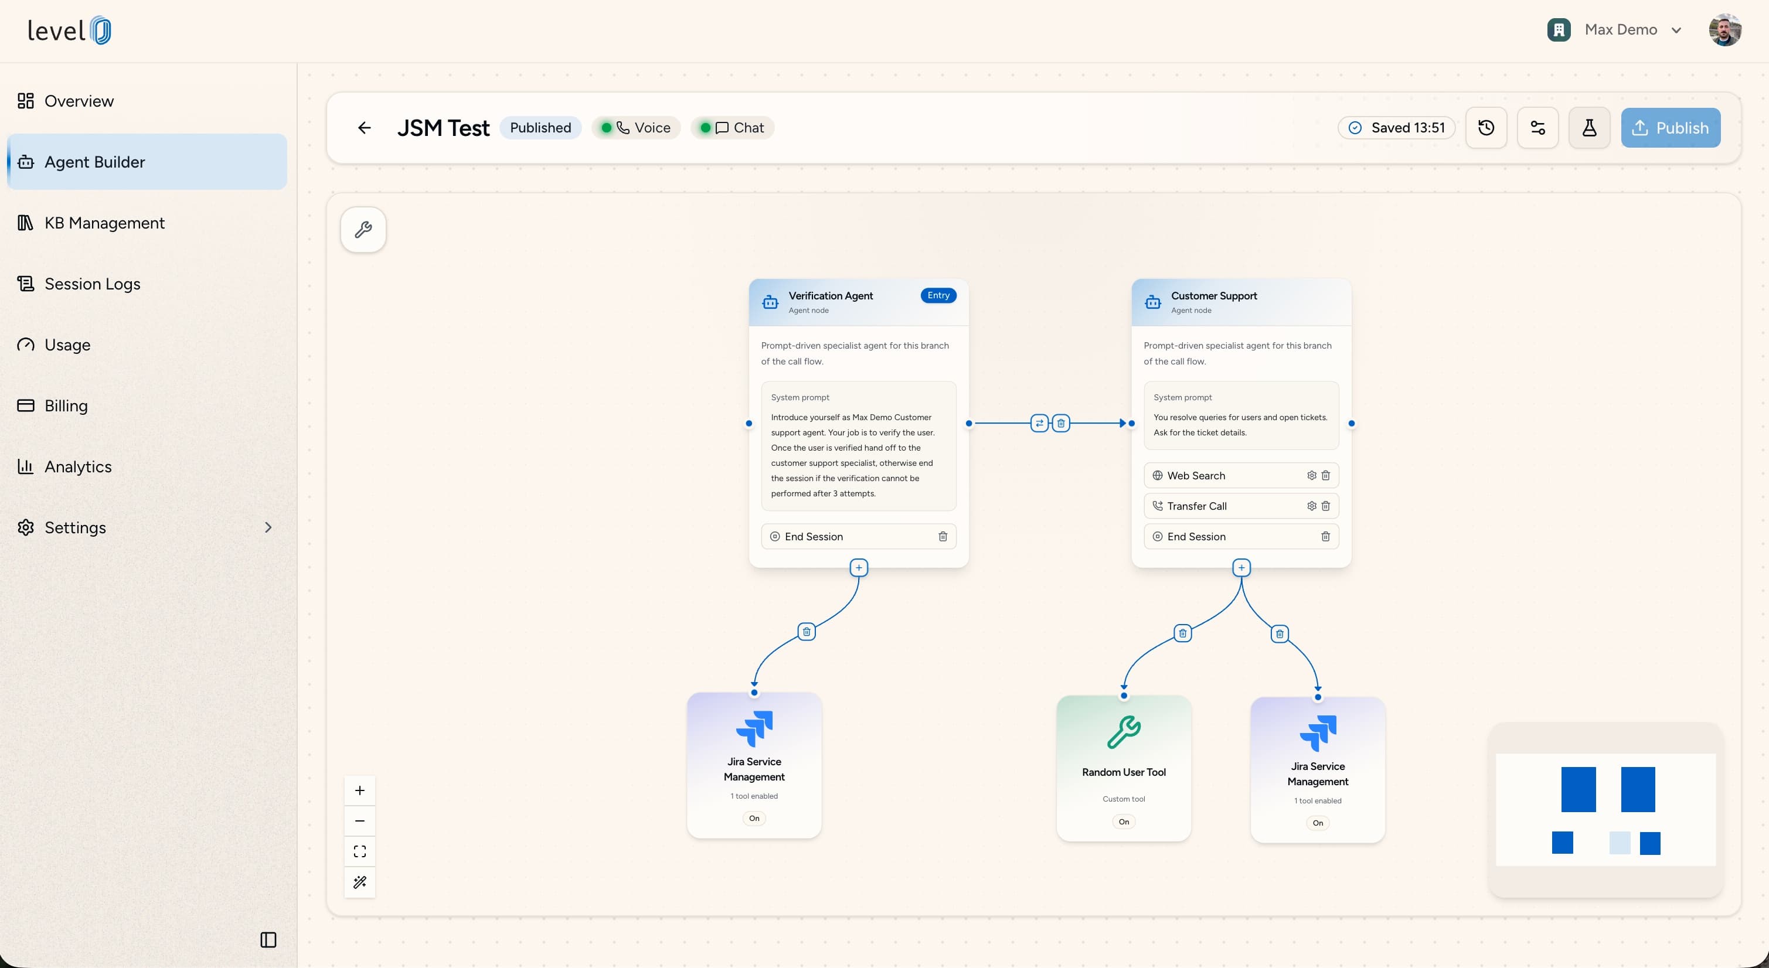The height and width of the screenshot is (968, 1769).
Task: Toggle Voice channel status
Action: click(636, 128)
